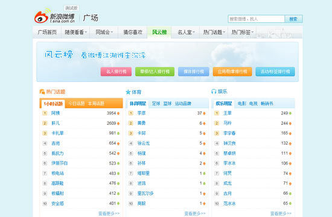332x217 pixels.
Task: Click the green trend arrow beside count 249
Action: coord(290,113)
